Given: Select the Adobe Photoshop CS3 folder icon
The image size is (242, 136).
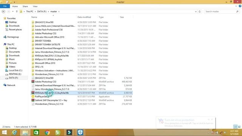Looking at the screenshot, I should [33, 33].
